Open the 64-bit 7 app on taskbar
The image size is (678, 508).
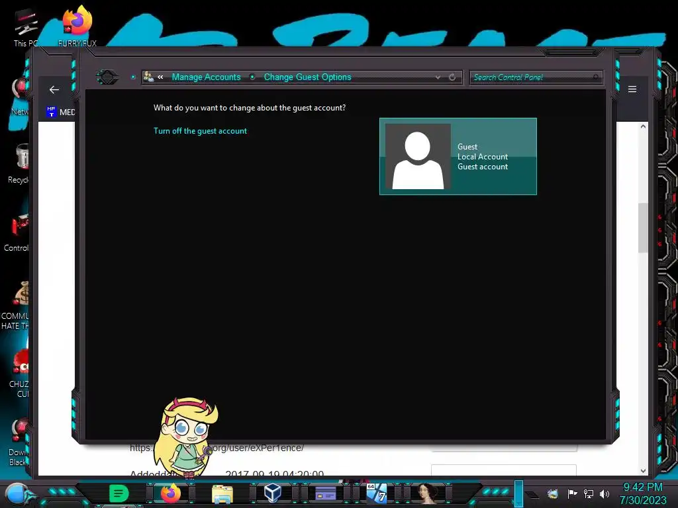(377, 493)
